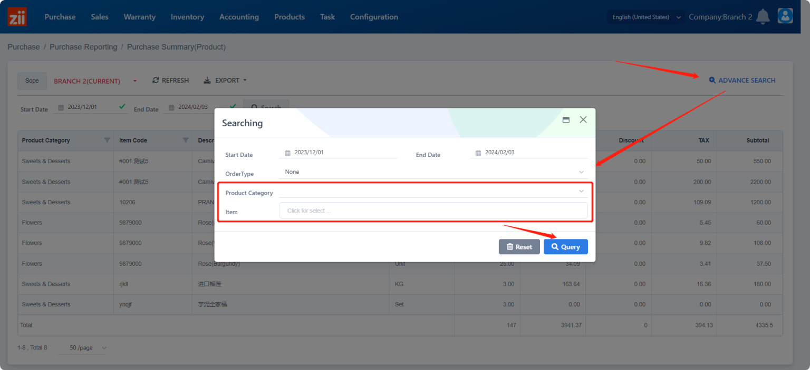Switch to the Inventory menu
The image size is (810, 370).
pos(187,16)
